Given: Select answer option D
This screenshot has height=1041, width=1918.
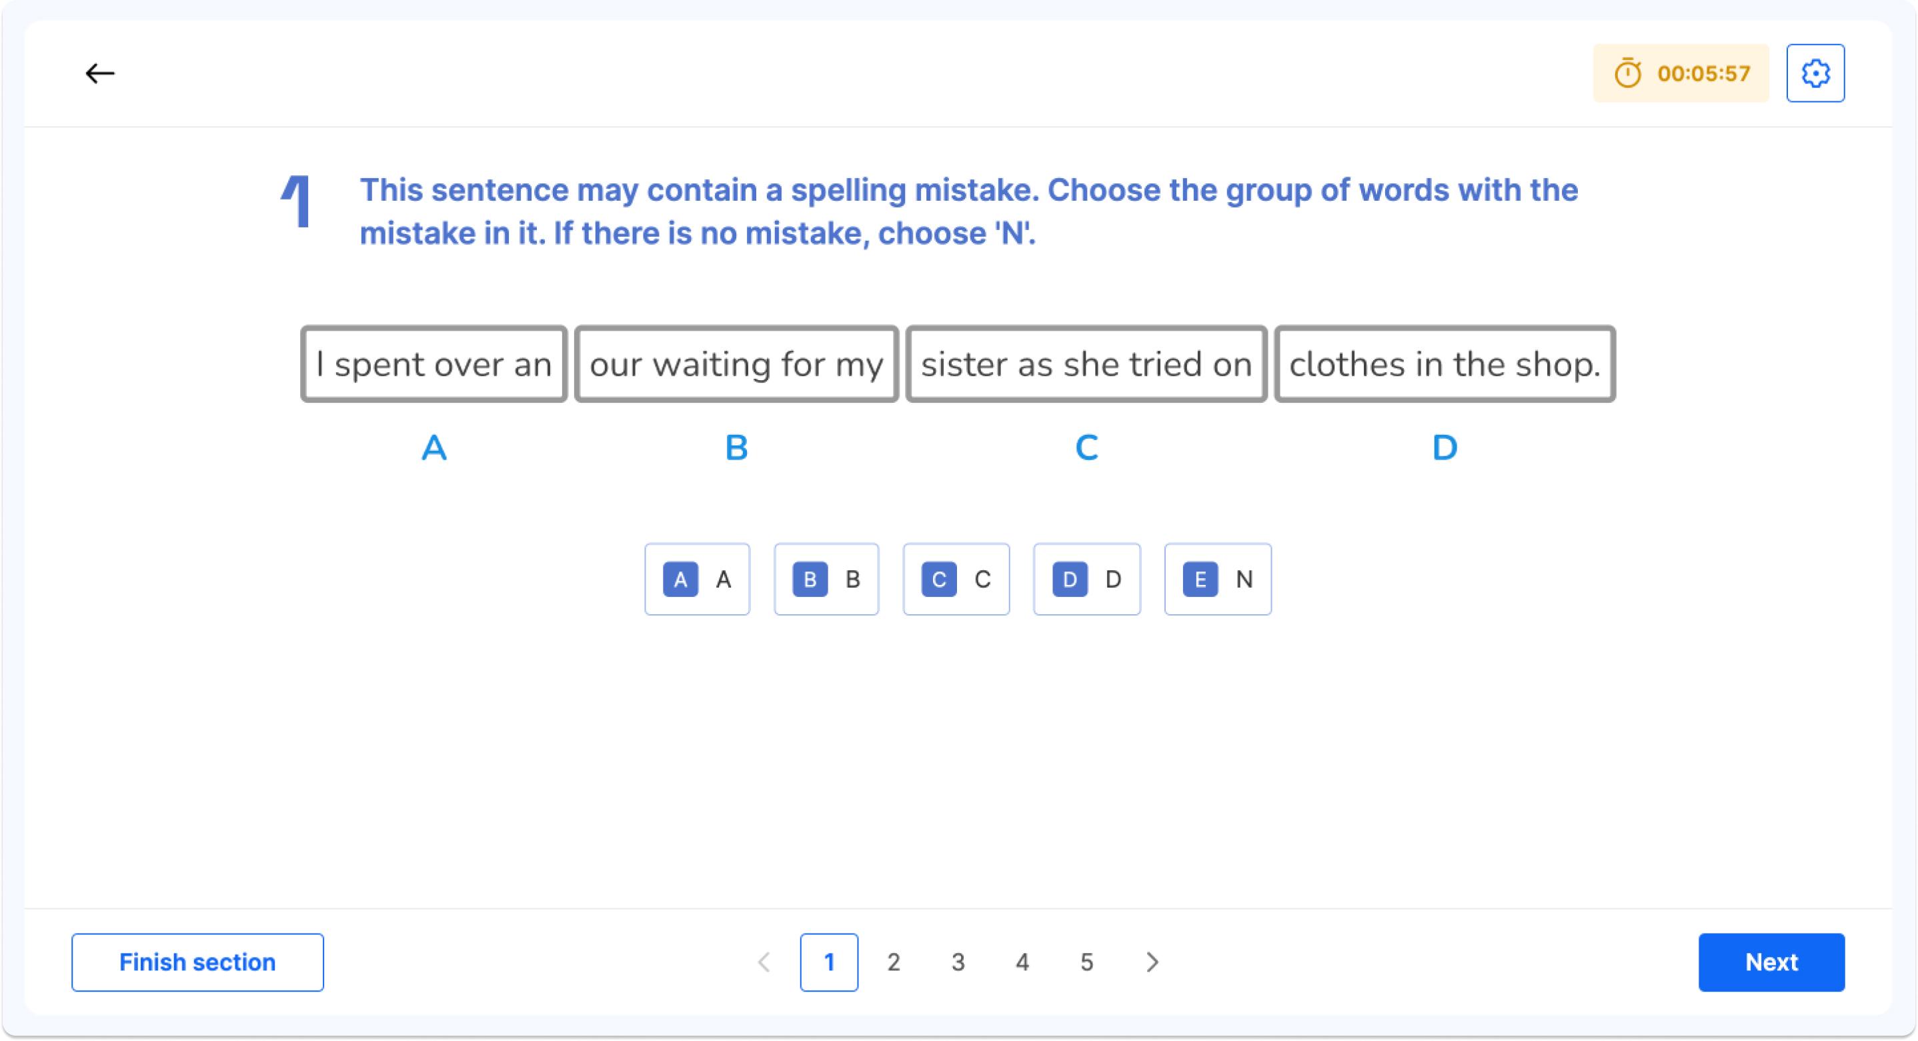Looking at the screenshot, I should (1087, 579).
